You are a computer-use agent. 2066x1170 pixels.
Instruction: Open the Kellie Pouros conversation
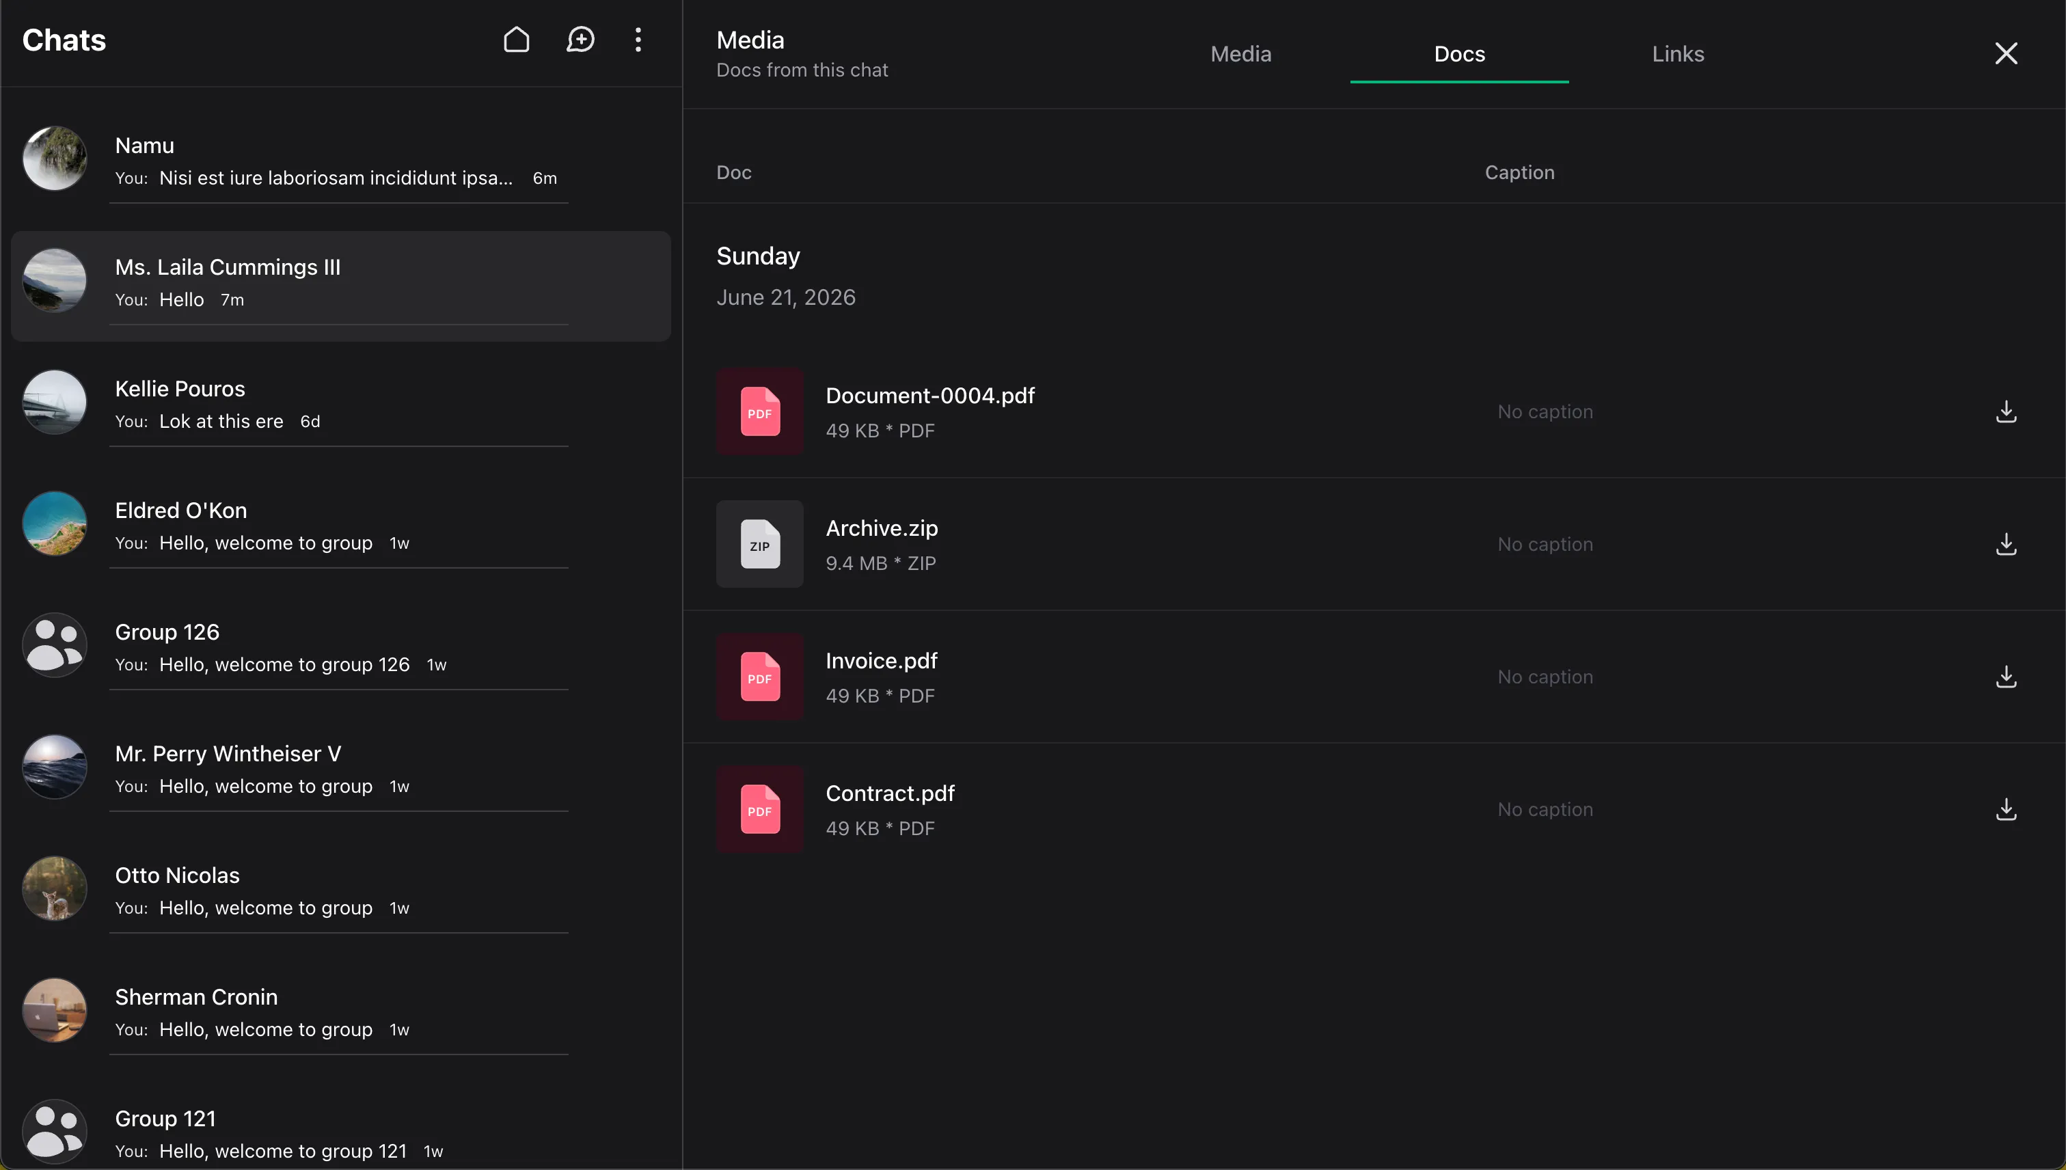coord(341,407)
